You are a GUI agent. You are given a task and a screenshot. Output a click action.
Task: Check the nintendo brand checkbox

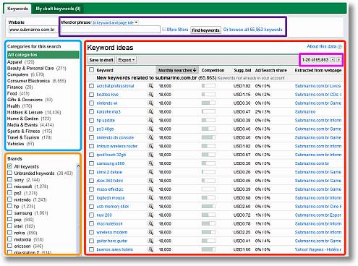(9, 199)
